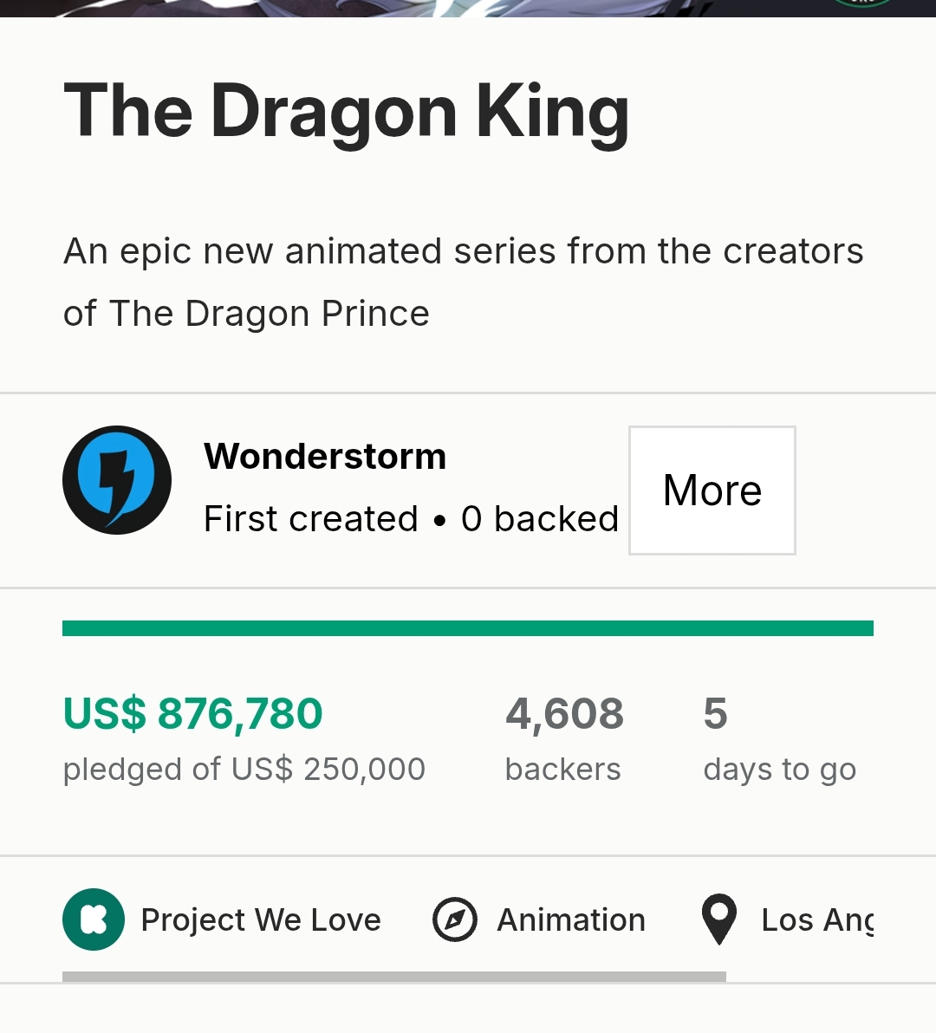Click the horizontal scrollbar under the tags

pyautogui.click(x=394, y=977)
